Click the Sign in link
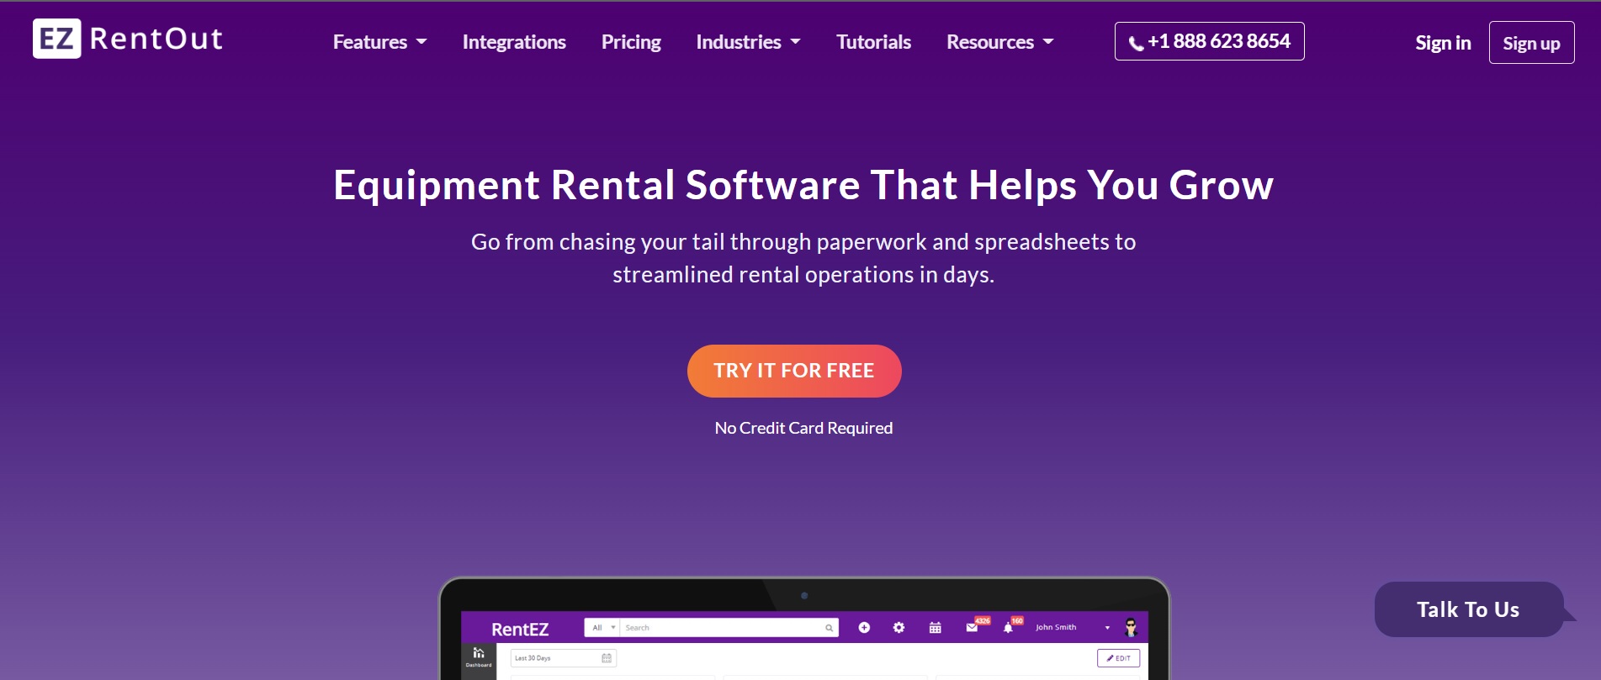This screenshot has width=1601, height=680. pyautogui.click(x=1443, y=43)
